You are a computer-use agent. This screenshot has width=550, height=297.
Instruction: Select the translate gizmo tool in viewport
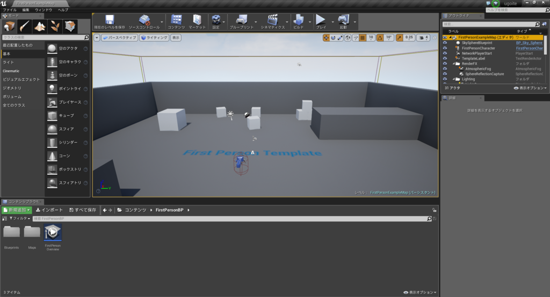pyautogui.click(x=326, y=38)
